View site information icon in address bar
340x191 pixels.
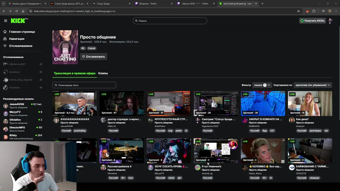[x=31, y=11]
